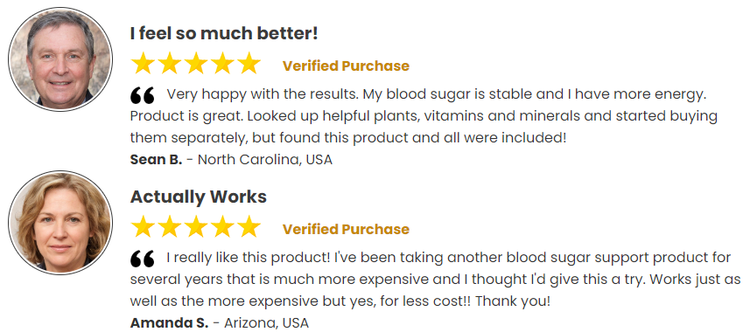Click the 'Actually Works' review heading
743x332 pixels.
tap(199, 197)
